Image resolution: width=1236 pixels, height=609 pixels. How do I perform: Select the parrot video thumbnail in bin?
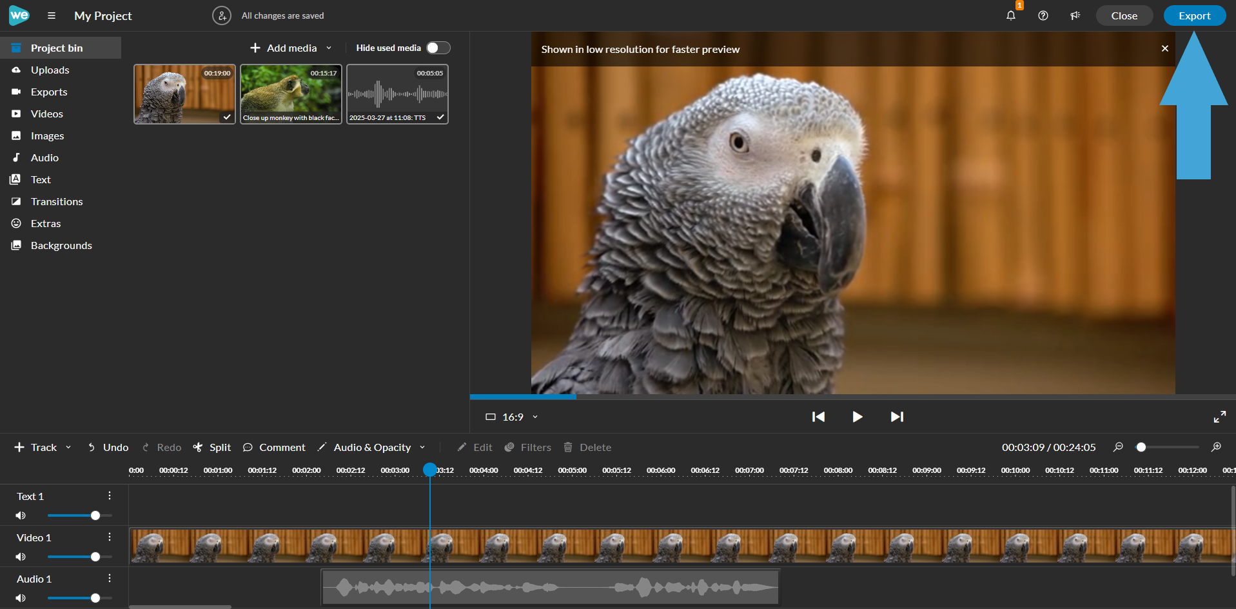click(x=184, y=94)
